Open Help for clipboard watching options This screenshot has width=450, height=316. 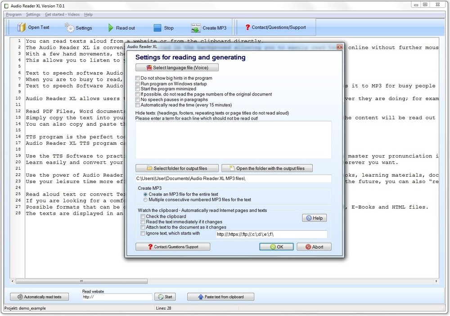coord(314,218)
